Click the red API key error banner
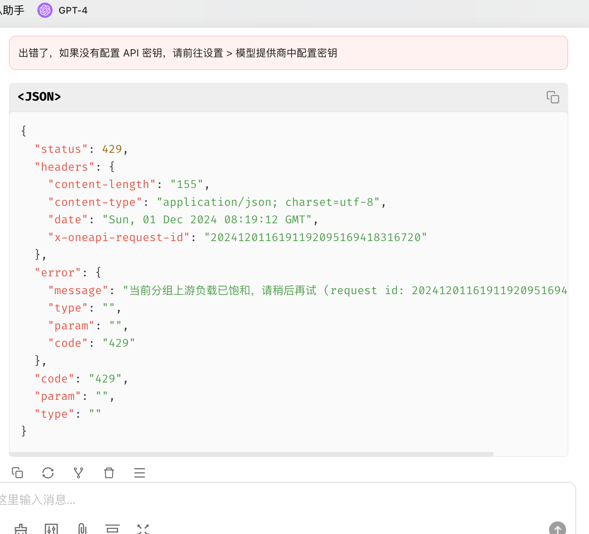The height and width of the screenshot is (534, 589). 289,53
